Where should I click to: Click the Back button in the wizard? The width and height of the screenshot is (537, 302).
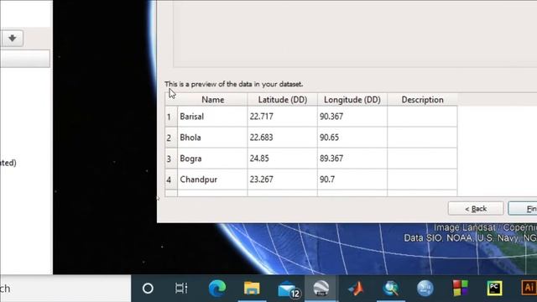[x=476, y=209]
